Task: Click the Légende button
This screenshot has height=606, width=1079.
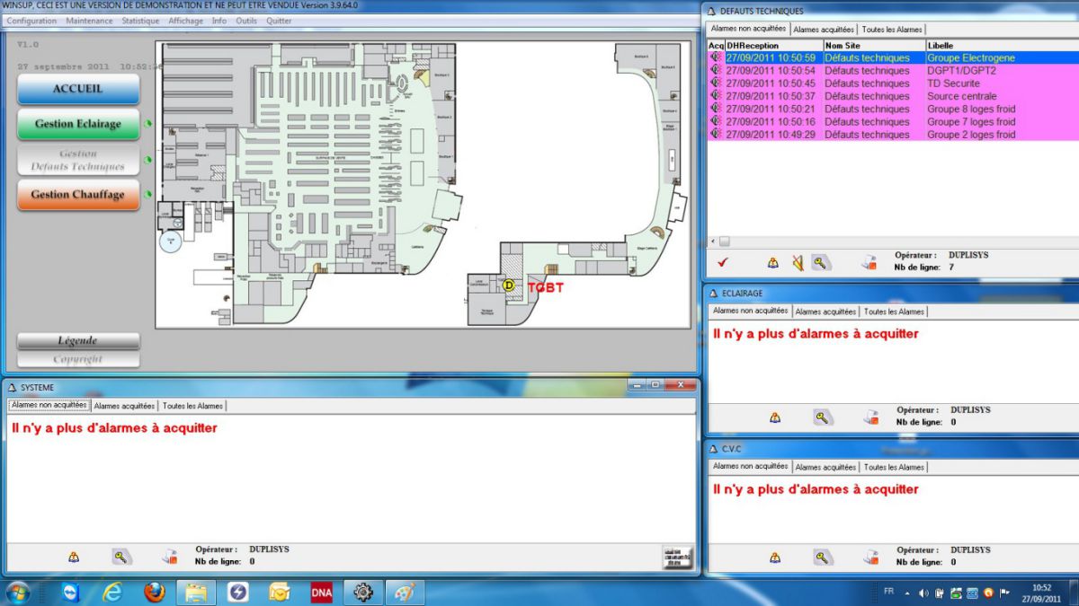Action: pos(78,341)
